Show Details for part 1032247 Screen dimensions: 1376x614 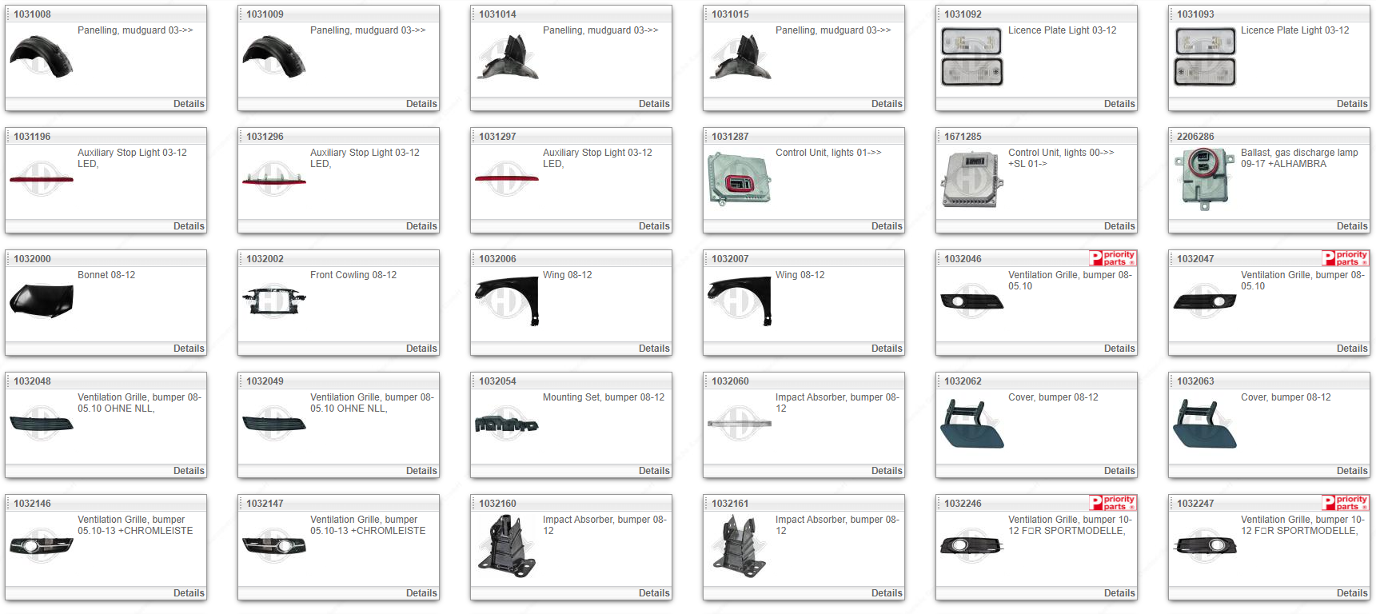click(1351, 593)
